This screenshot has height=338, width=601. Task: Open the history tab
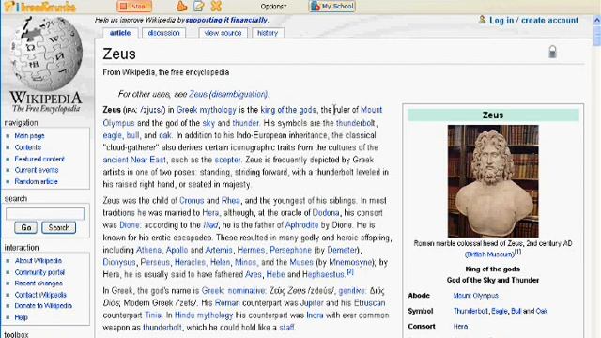(268, 33)
